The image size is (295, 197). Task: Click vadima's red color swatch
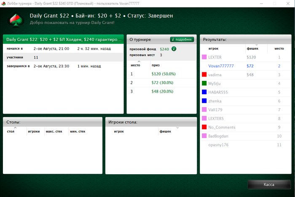click(x=204, y=75)
